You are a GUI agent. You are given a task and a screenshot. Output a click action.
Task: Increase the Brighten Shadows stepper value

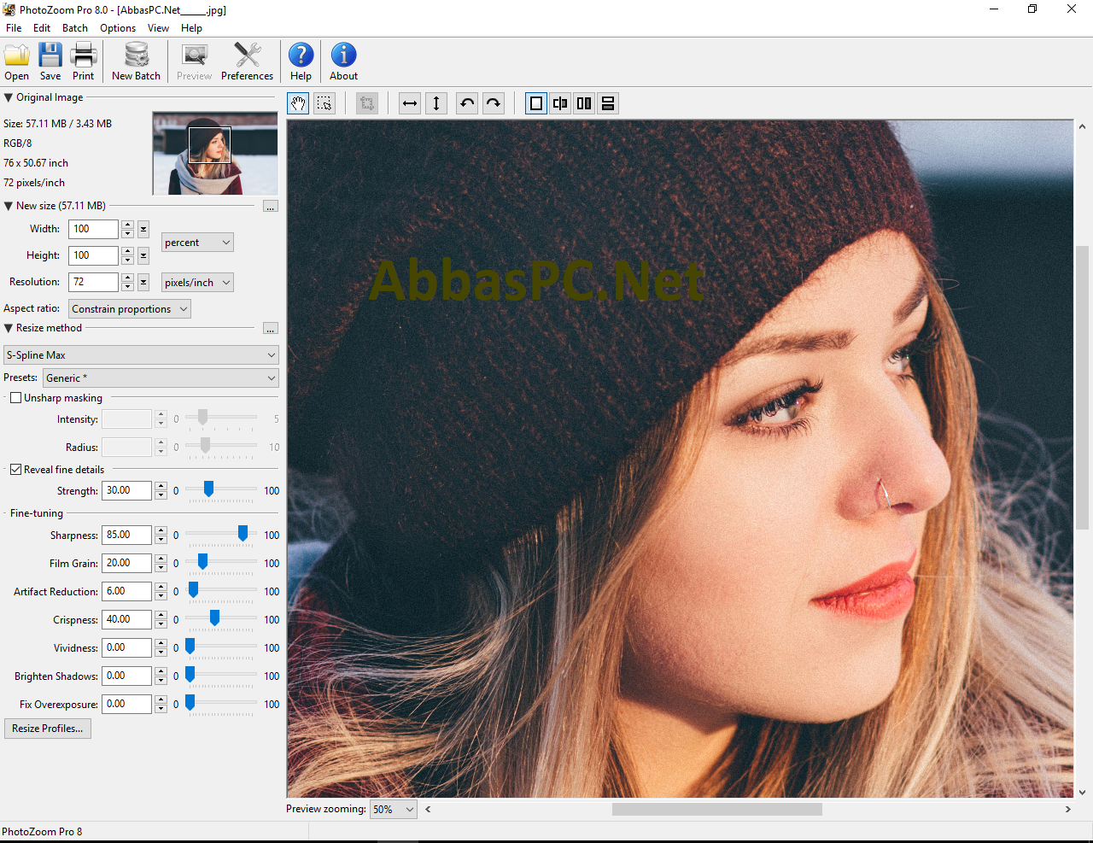161,671
